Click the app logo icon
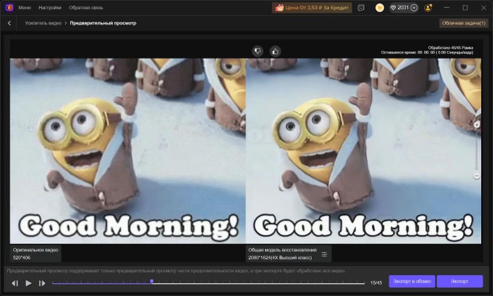 pyautogui.click(x=9, y=8)
